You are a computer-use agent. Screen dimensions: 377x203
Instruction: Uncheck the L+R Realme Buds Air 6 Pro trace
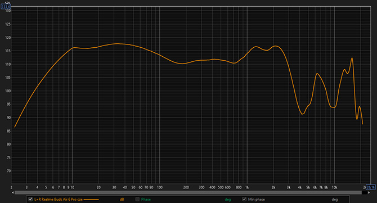tap(30, 199)
